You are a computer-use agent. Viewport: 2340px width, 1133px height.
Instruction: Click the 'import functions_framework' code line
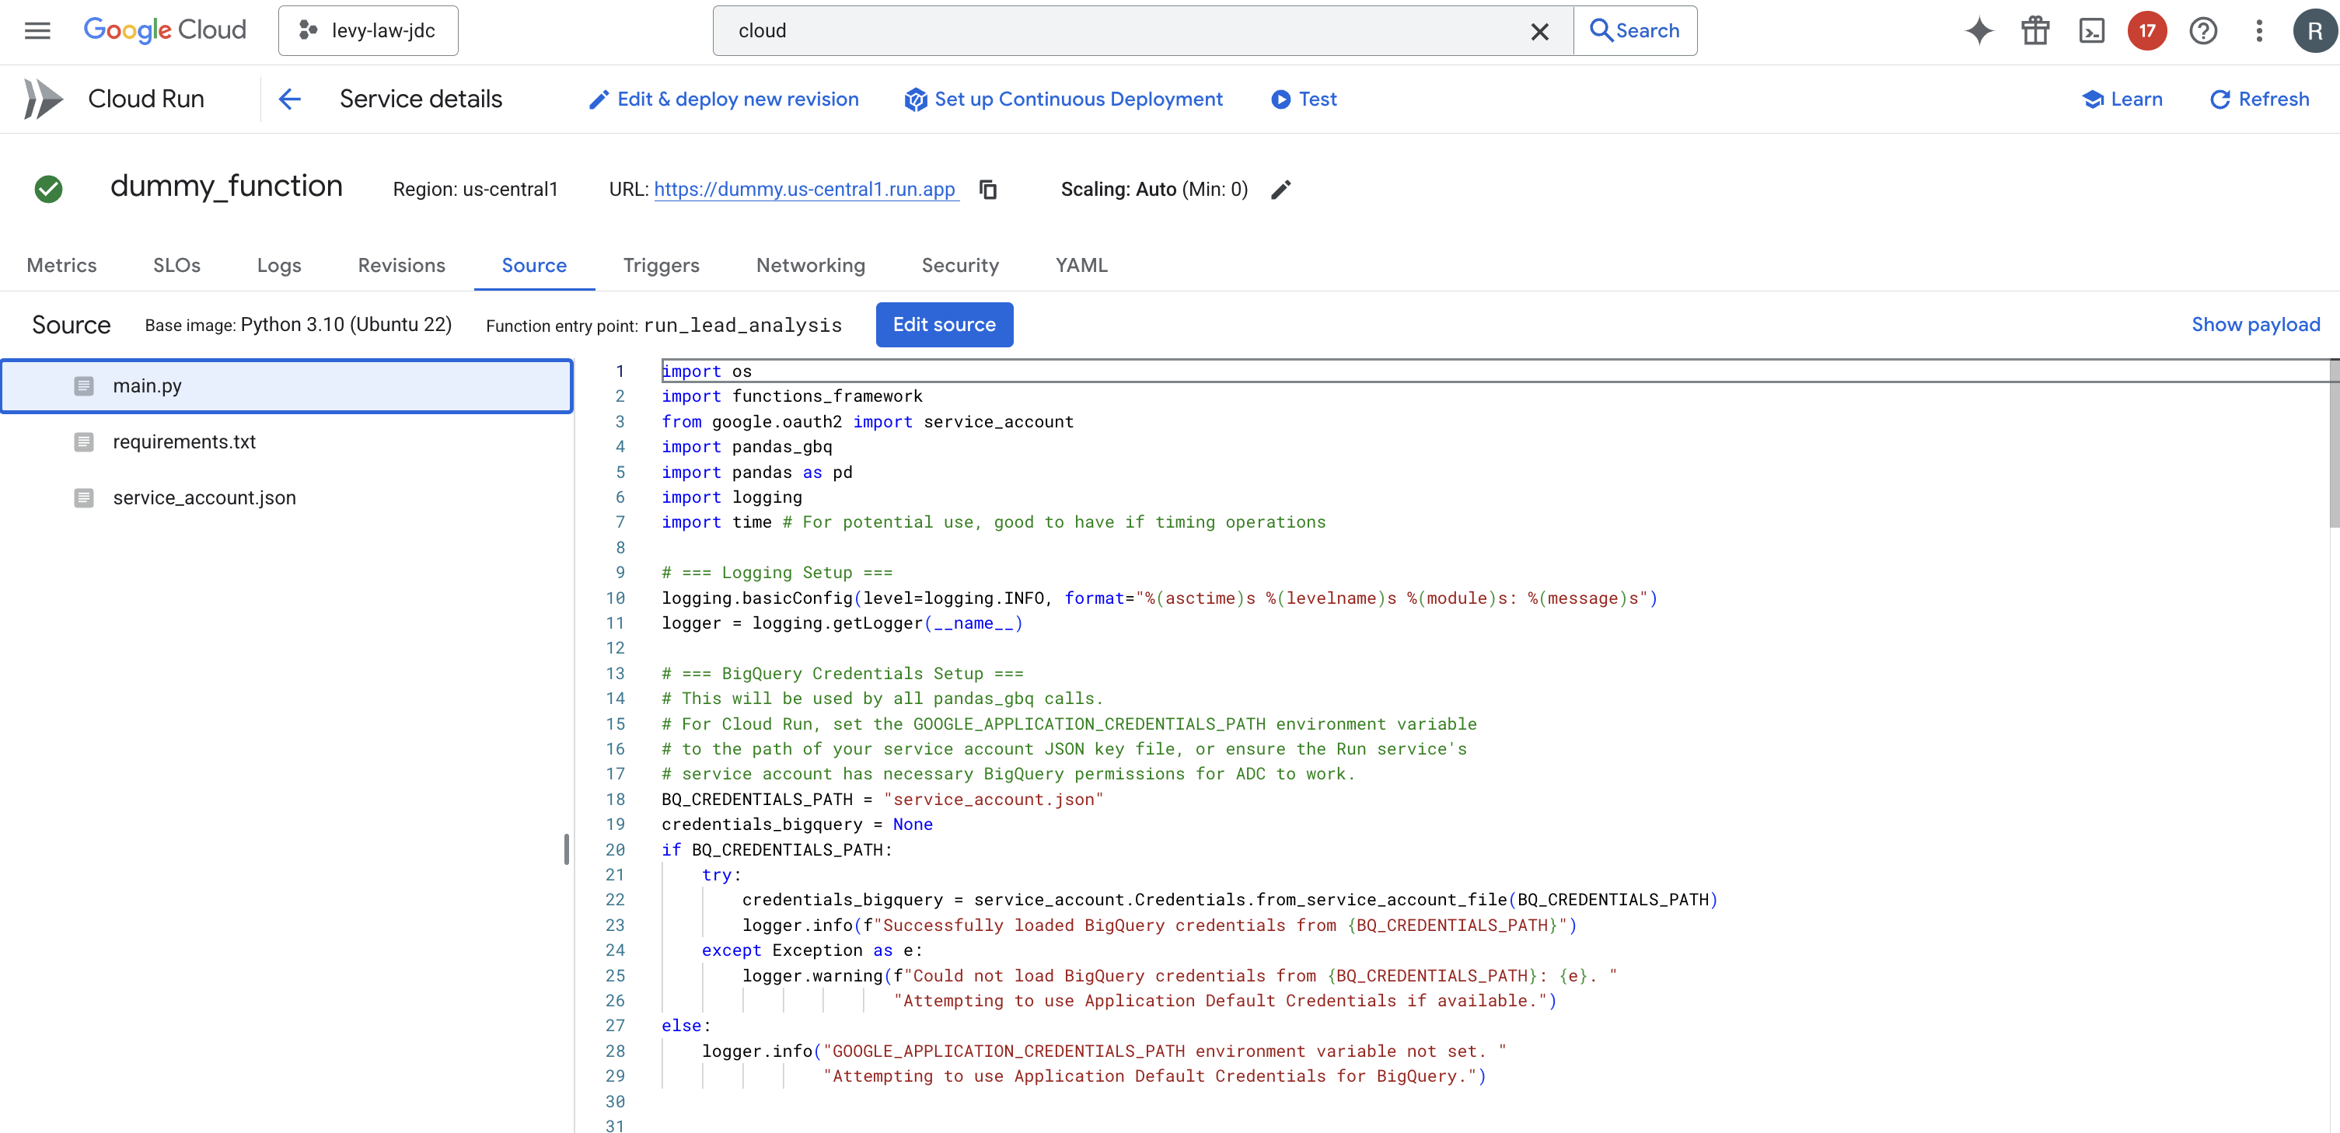[791, 397]
